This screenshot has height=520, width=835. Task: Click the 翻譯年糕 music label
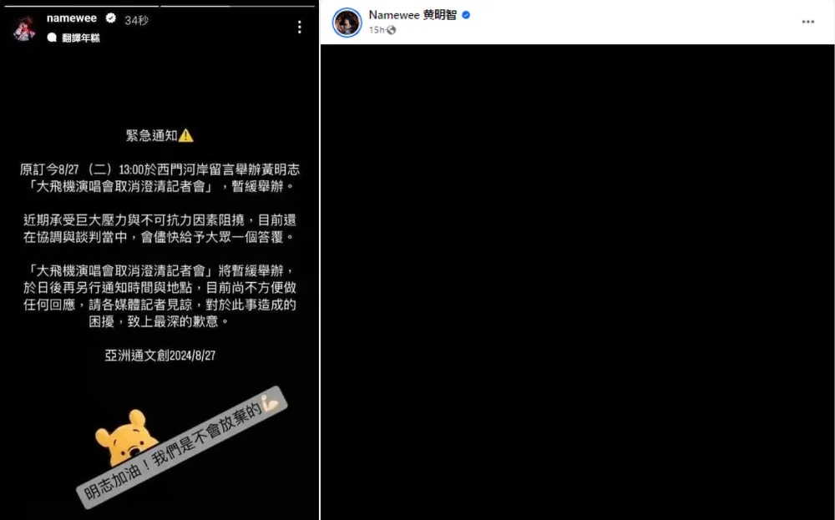coord(80,38)
